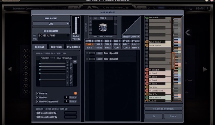Screen dimensions: 215x125
Task: Click the Set this as my default button
Action: [x=163, y=109]
